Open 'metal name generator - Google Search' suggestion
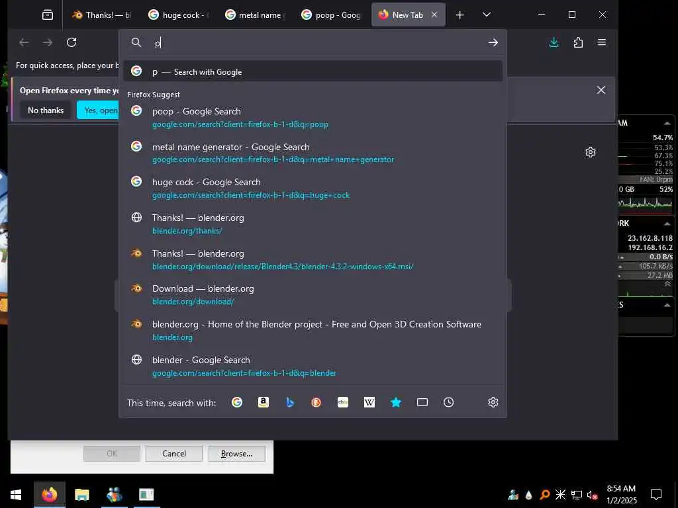Viewport: 678px width, 508px height. pyautogui.click(x=313, y=153)
